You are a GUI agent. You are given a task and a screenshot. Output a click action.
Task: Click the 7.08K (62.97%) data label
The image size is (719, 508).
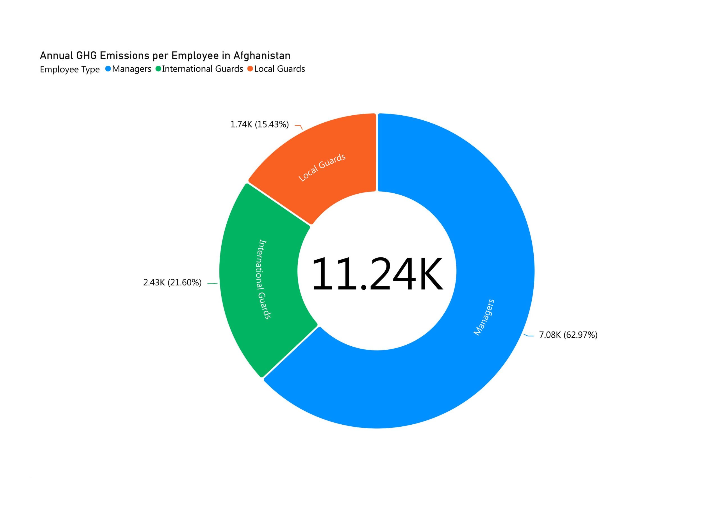pos(568,335)
